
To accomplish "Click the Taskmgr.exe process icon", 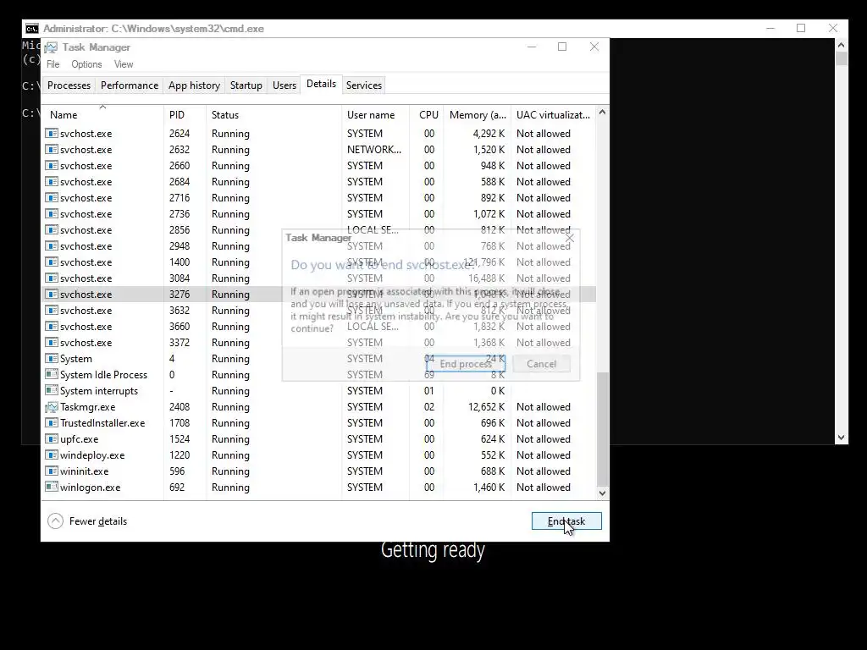I will (52, 407).
